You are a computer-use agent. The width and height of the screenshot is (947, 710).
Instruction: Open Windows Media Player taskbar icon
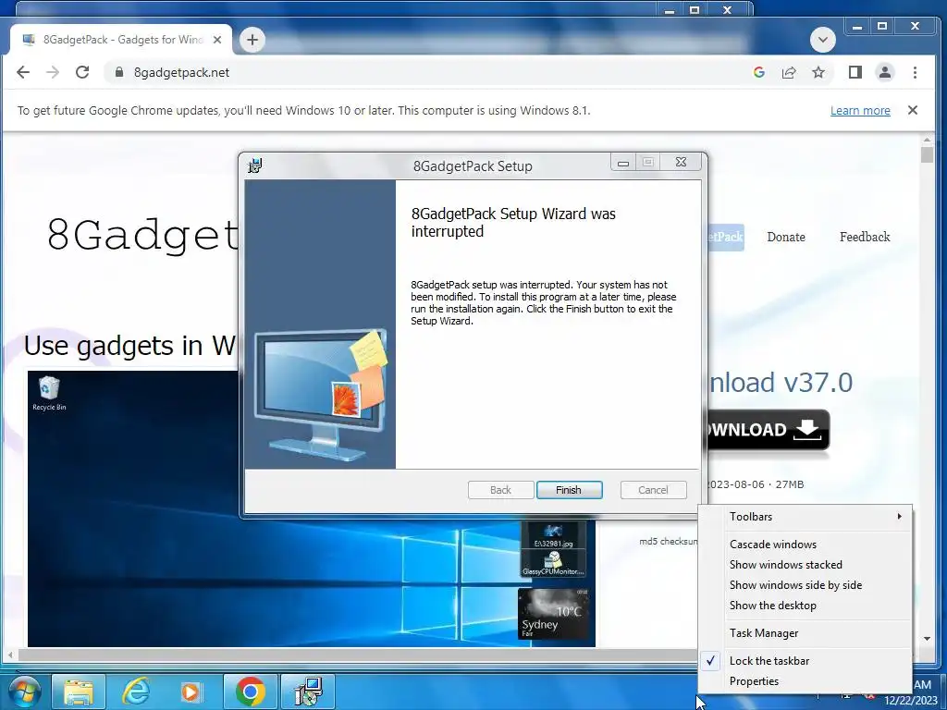coord(191,692)
